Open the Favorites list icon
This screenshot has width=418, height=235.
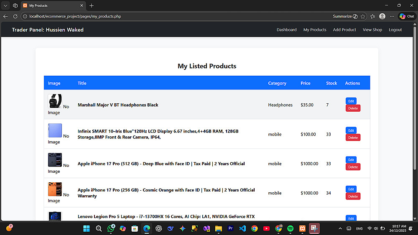(373, 16)
